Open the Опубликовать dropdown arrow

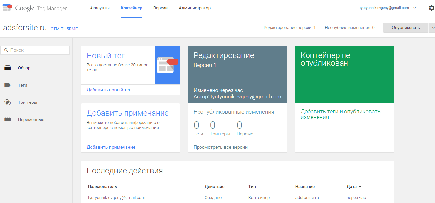click(x=433, y=28)
